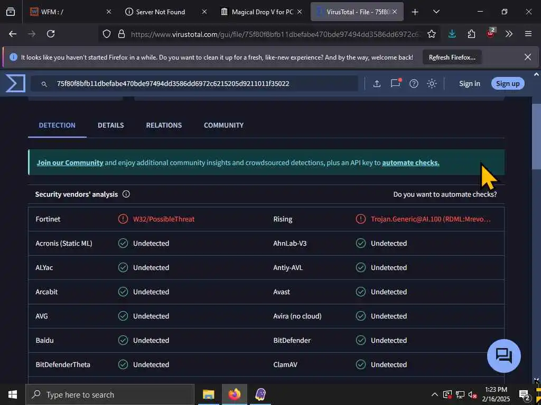
Task: Click the Rising red alert icon
Action: coord(360,219)
